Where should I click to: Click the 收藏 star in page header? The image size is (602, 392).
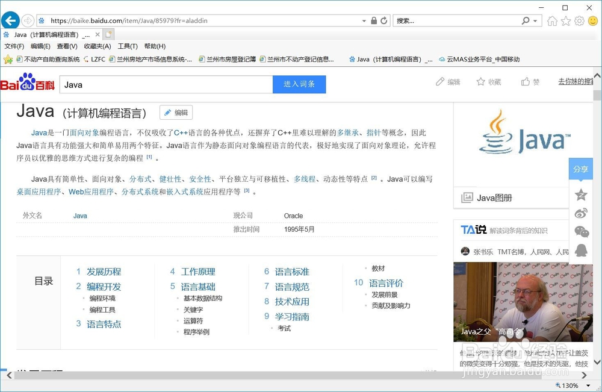pos(480,81)
